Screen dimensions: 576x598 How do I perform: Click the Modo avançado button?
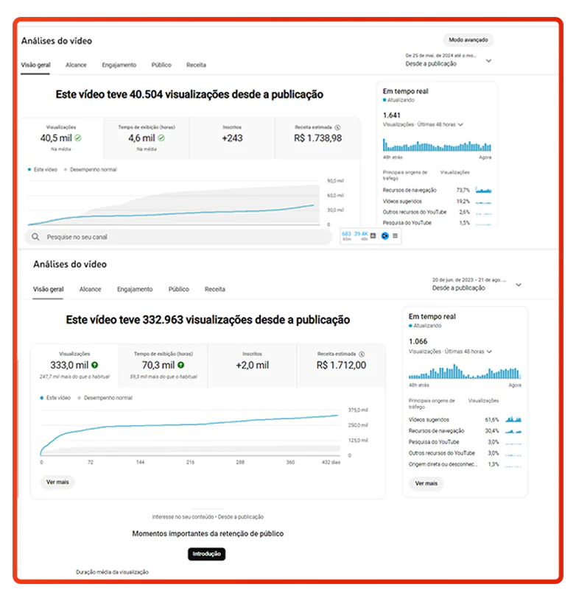click(x=468, y=40)
